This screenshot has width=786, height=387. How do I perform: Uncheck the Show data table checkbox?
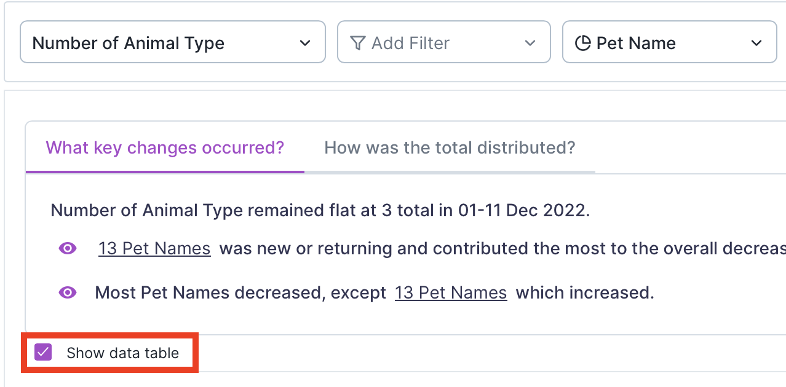pos(43,353)
